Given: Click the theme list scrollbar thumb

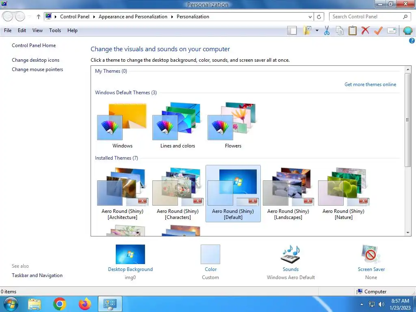Looking at the screenshot, I should (x=408, y=120).
